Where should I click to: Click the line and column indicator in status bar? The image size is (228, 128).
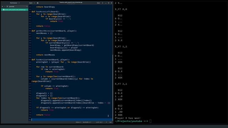99,122
